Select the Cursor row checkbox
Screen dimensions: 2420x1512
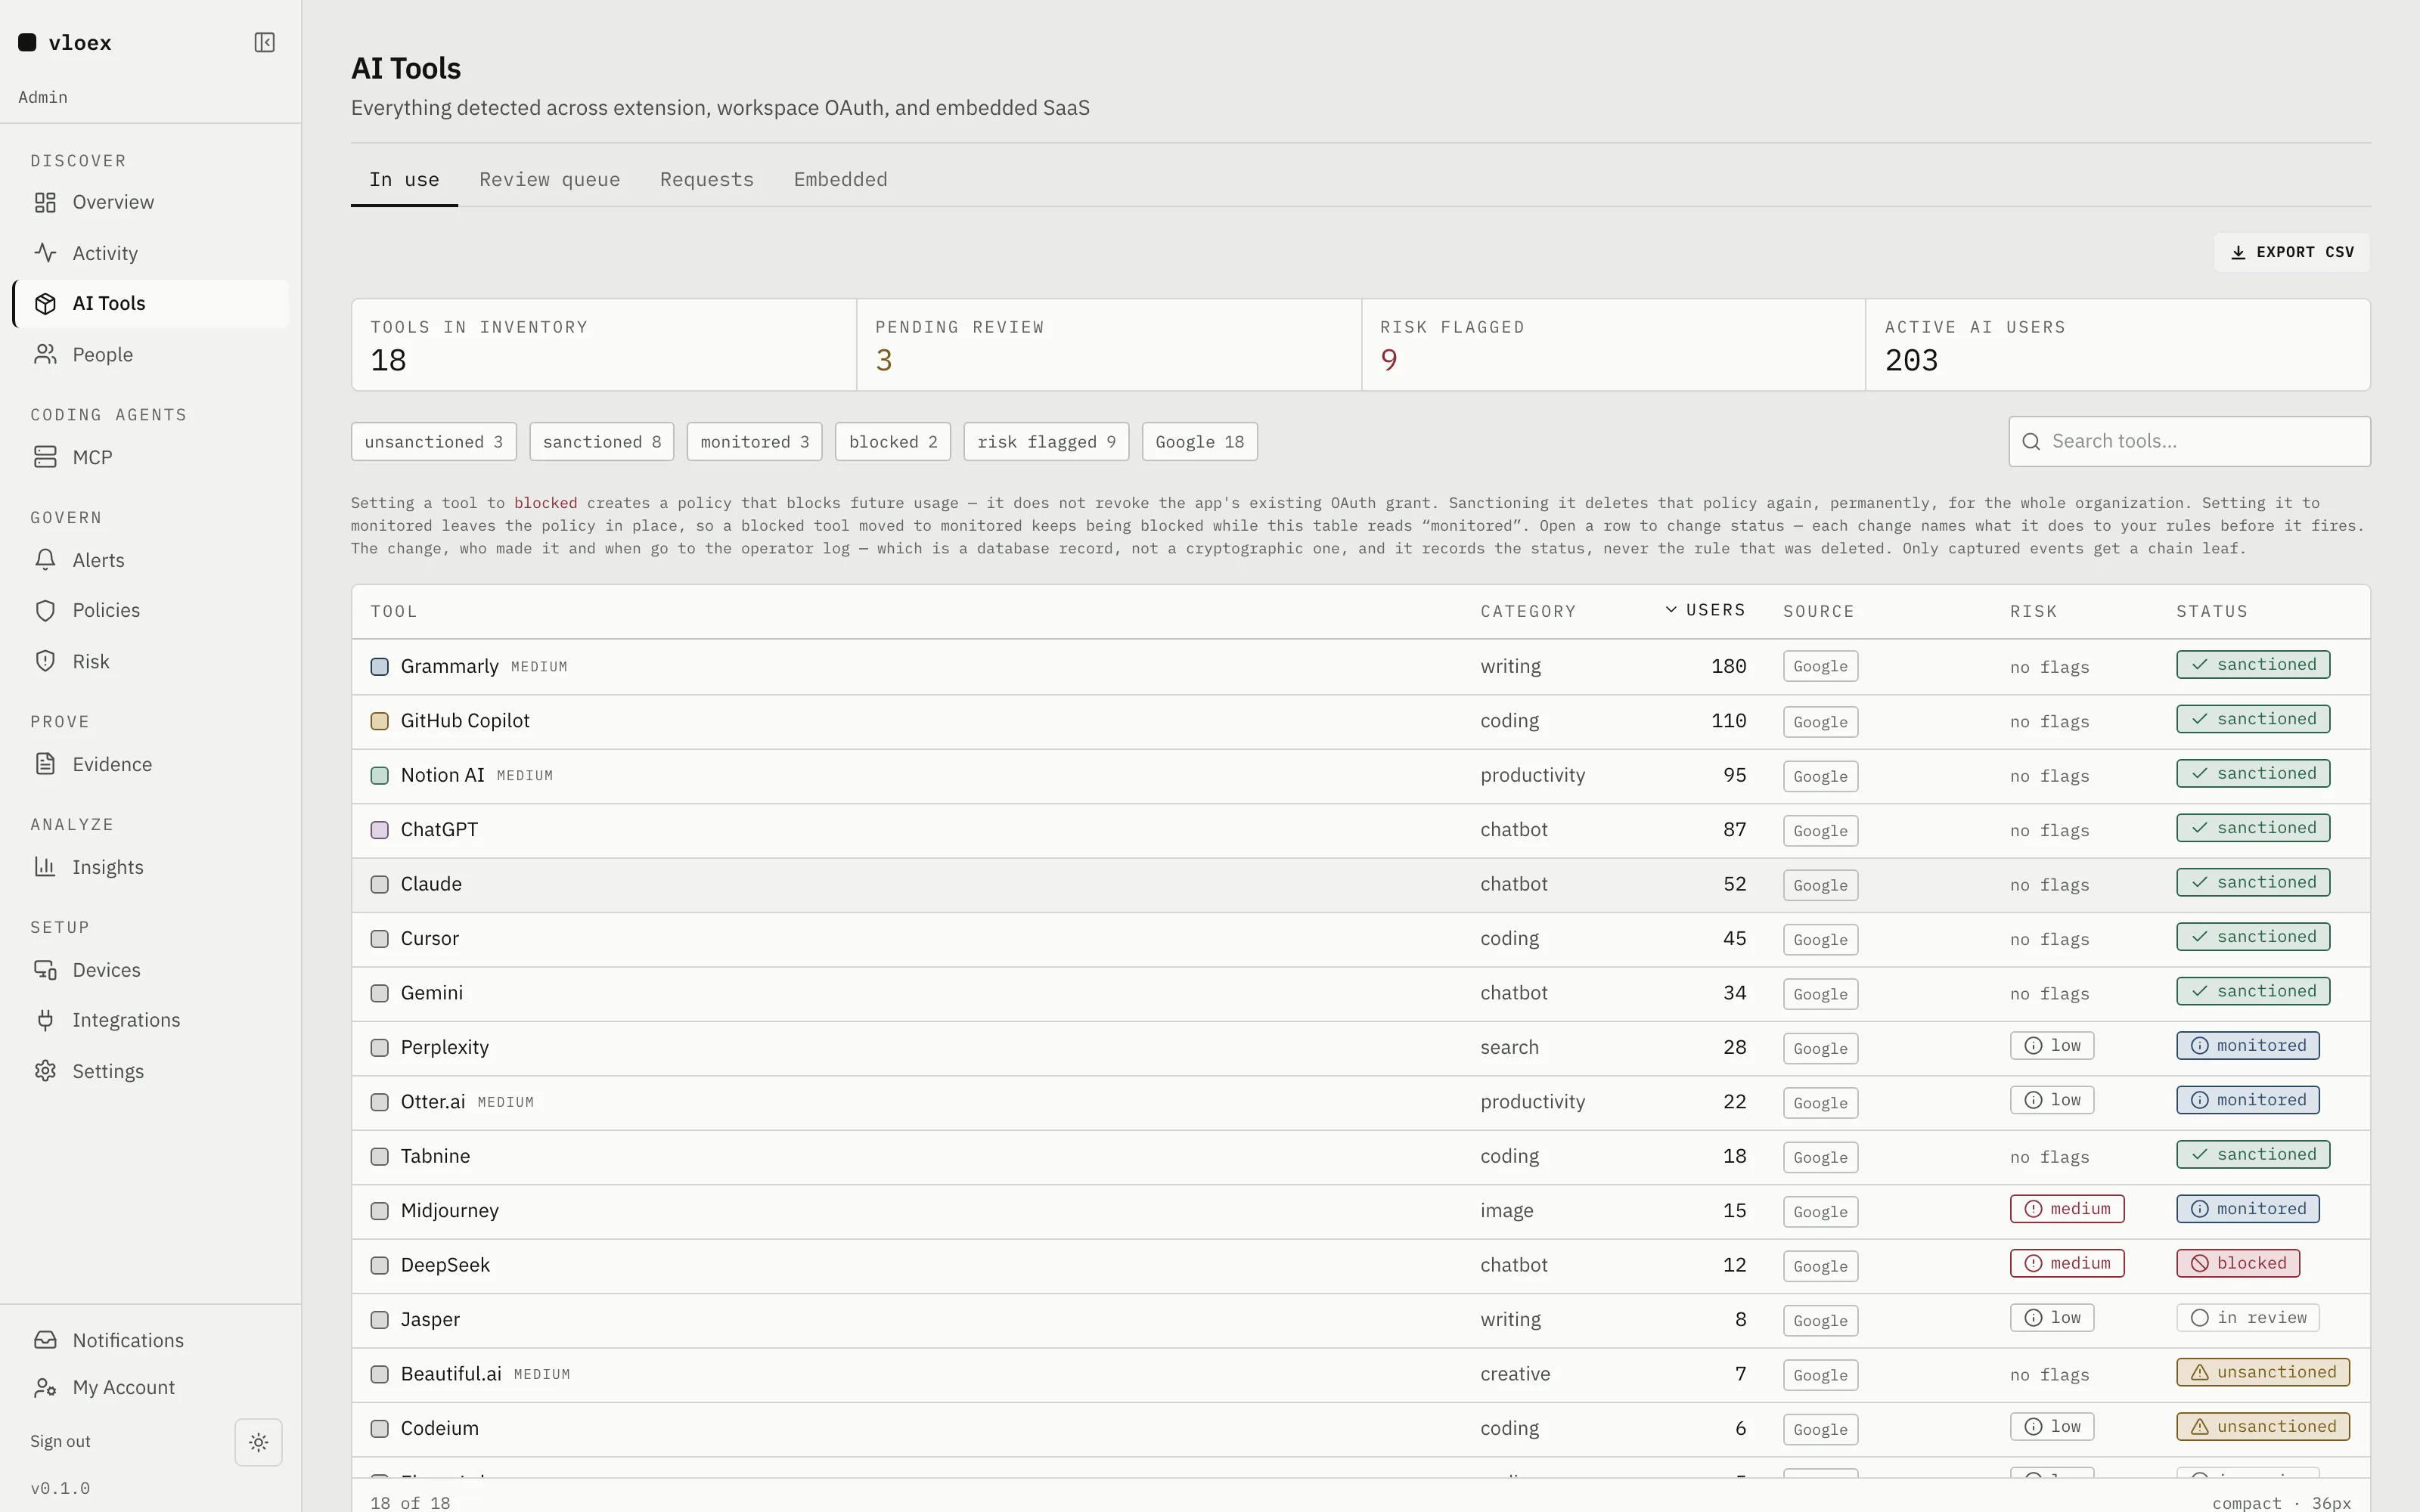(380, 939)
